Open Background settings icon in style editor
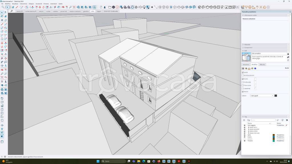This screenshot has width=292, height=164. [x=249, y=68]
